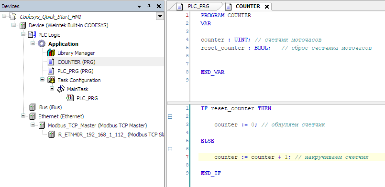Click the 'counter := 0;' statement

[x=236, y=125]
